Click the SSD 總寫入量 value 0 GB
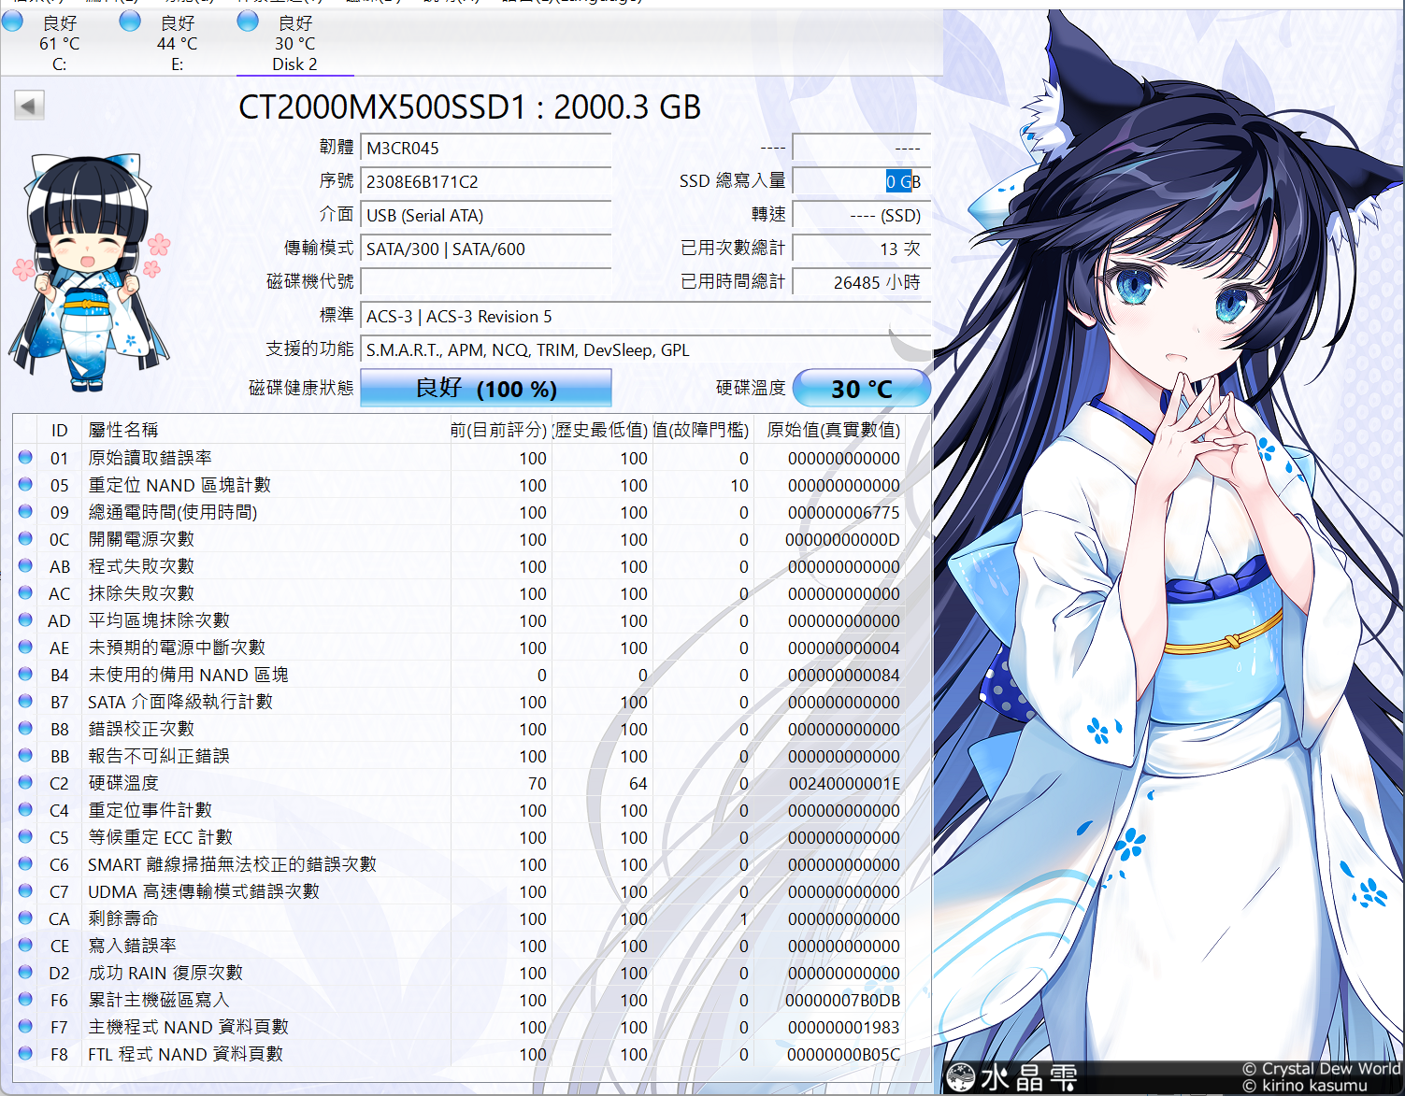Image resolution: width=1405 pixels, height=1096 pixels. (x=861, y=181)
